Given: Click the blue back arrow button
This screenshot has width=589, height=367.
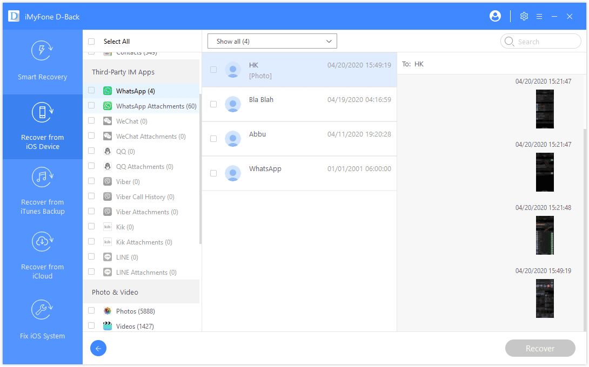Looking at the screenshot, I should [98, 348].
